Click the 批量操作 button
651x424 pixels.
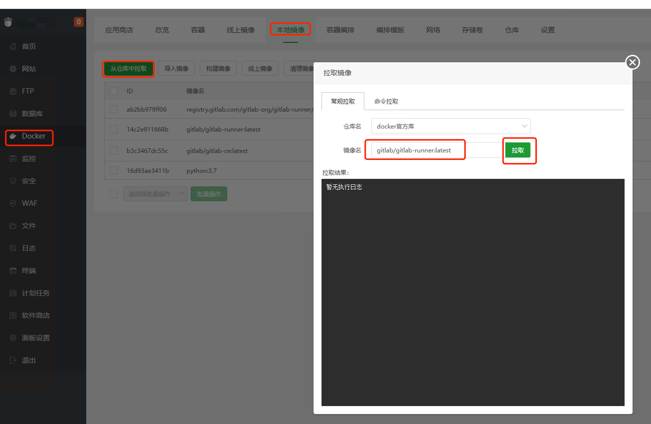point(209,194)
